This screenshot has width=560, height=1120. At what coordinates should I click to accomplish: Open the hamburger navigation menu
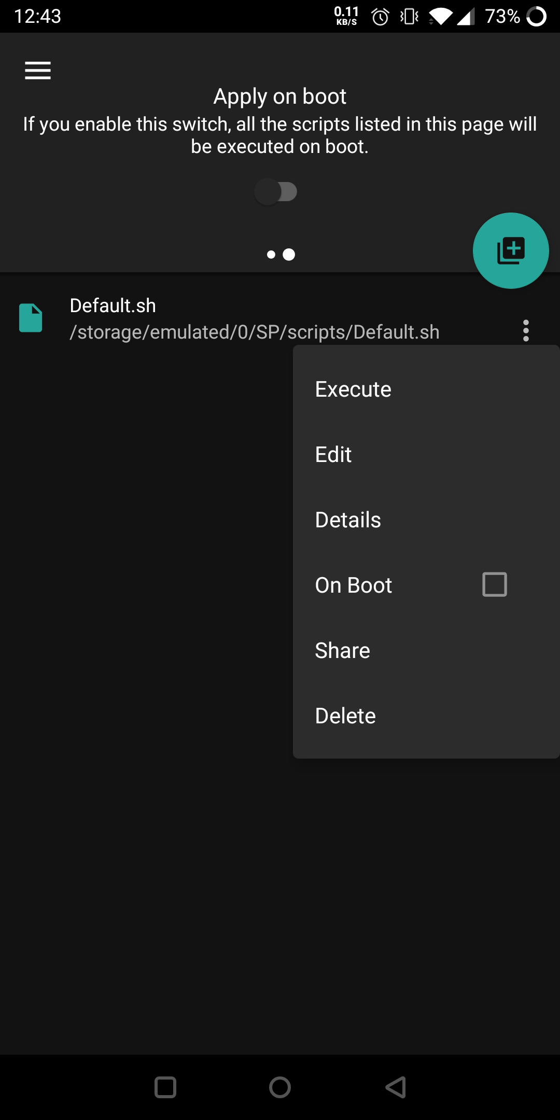coord(38,71)
